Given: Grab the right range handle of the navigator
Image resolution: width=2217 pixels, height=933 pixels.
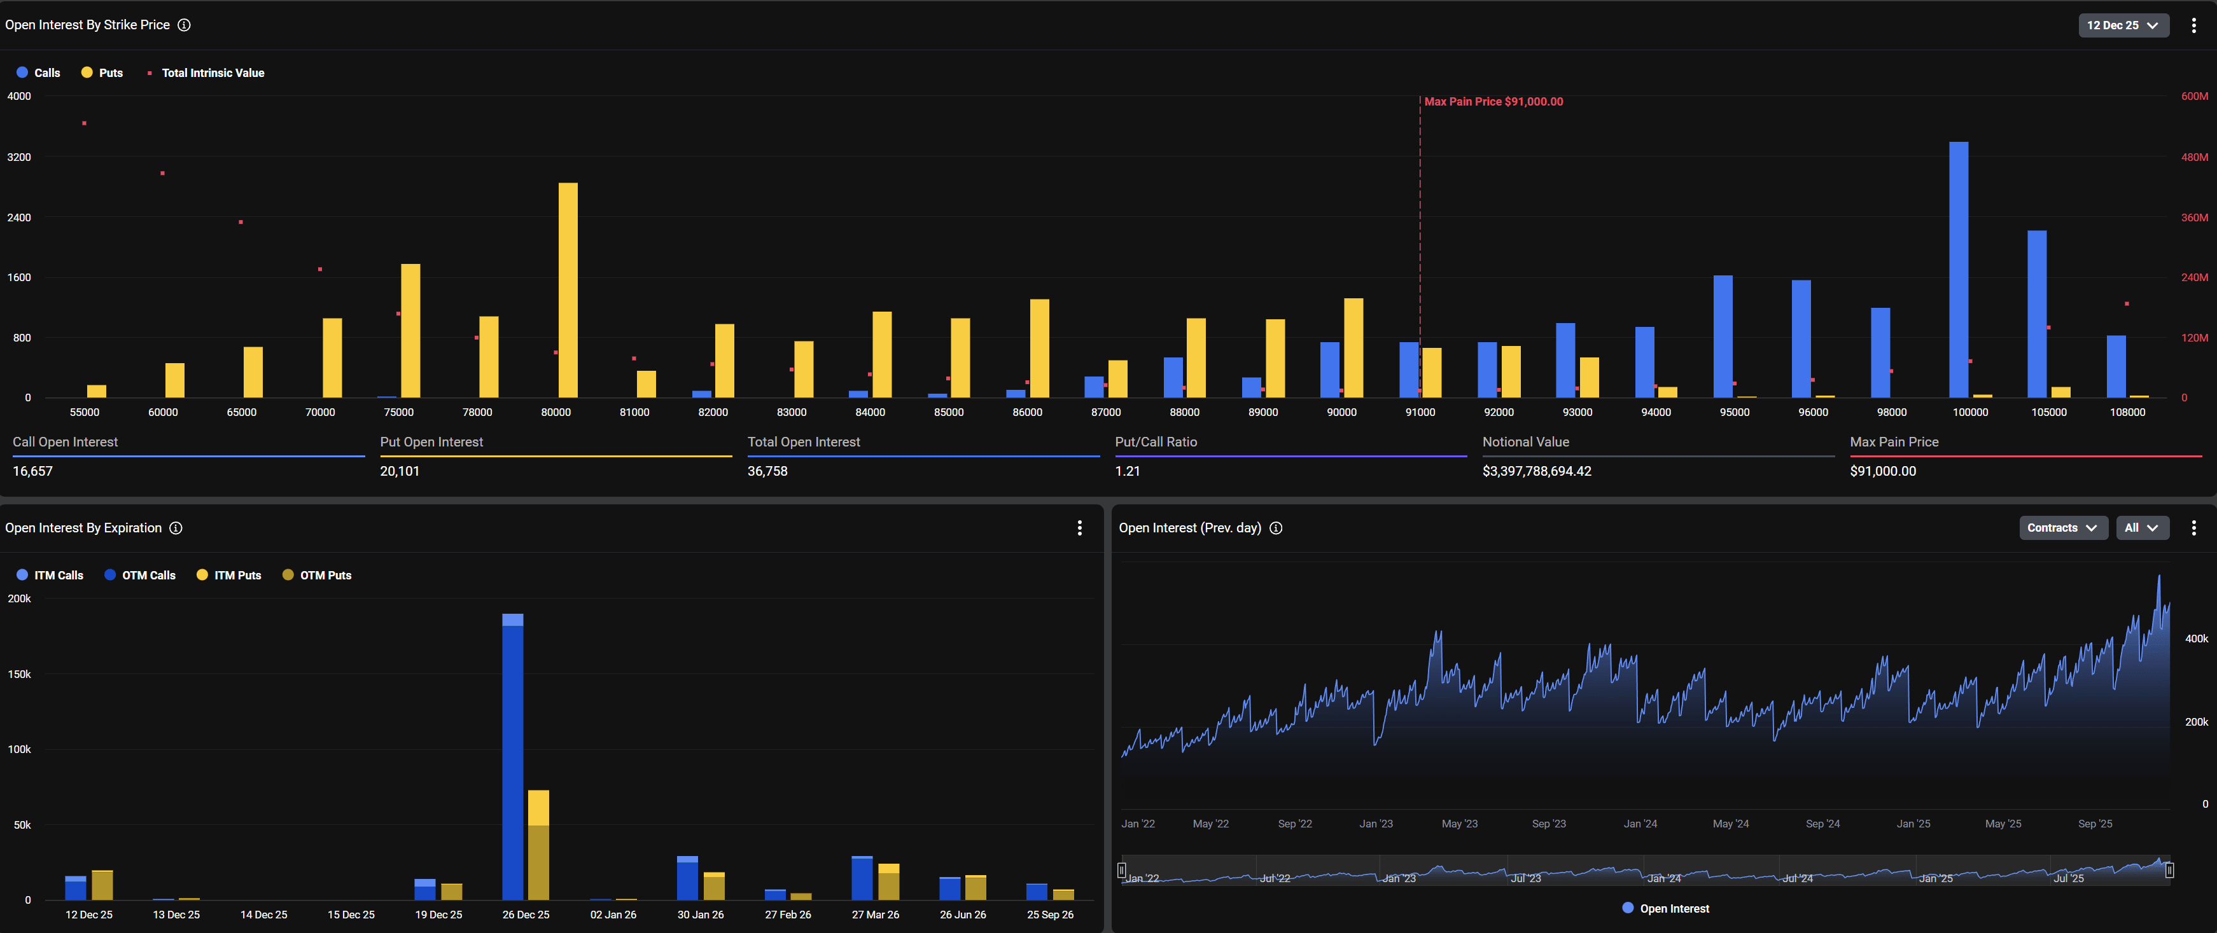Looking at the screenshot, I should (2169, 870).
